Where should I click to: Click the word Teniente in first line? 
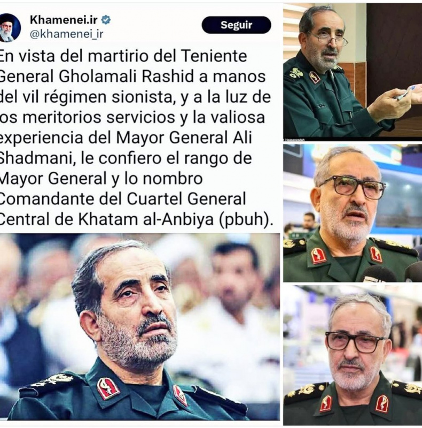pyautogui.click(x=214, y=56)
